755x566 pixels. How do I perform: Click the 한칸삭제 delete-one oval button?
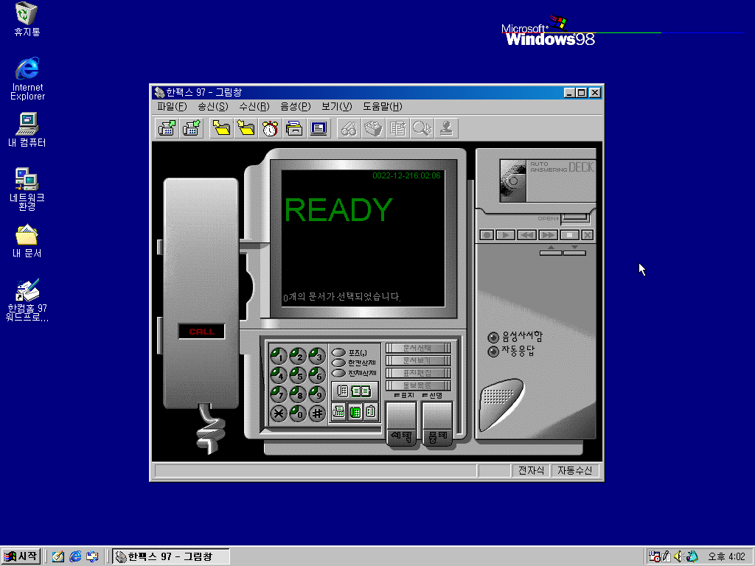[339, 363]
